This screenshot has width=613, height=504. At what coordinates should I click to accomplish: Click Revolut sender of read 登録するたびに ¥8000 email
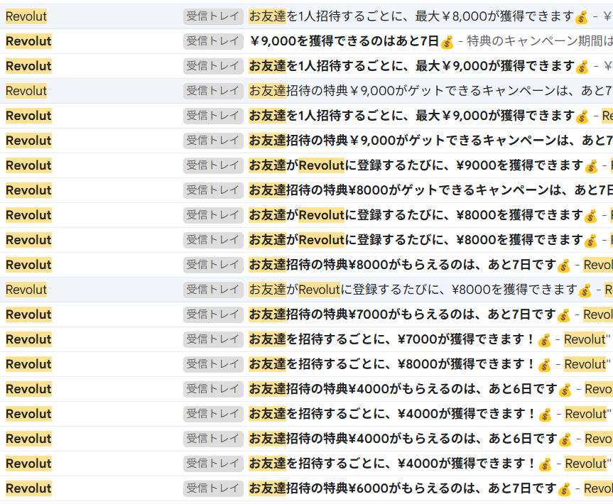click(26, 290)
